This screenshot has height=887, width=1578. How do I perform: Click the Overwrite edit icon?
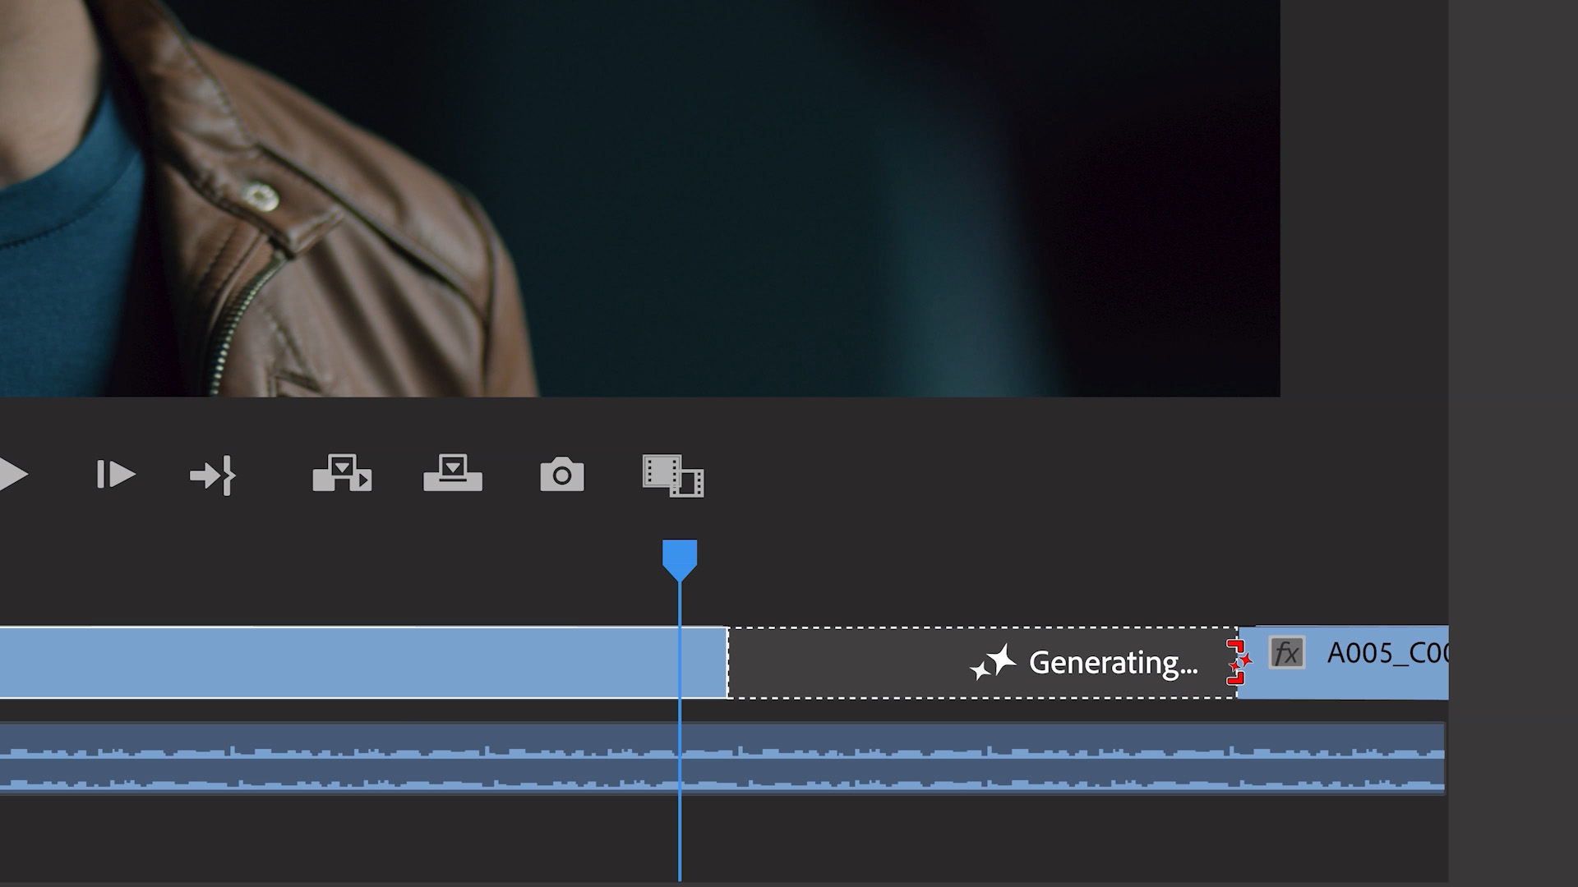tap(453, 474)
